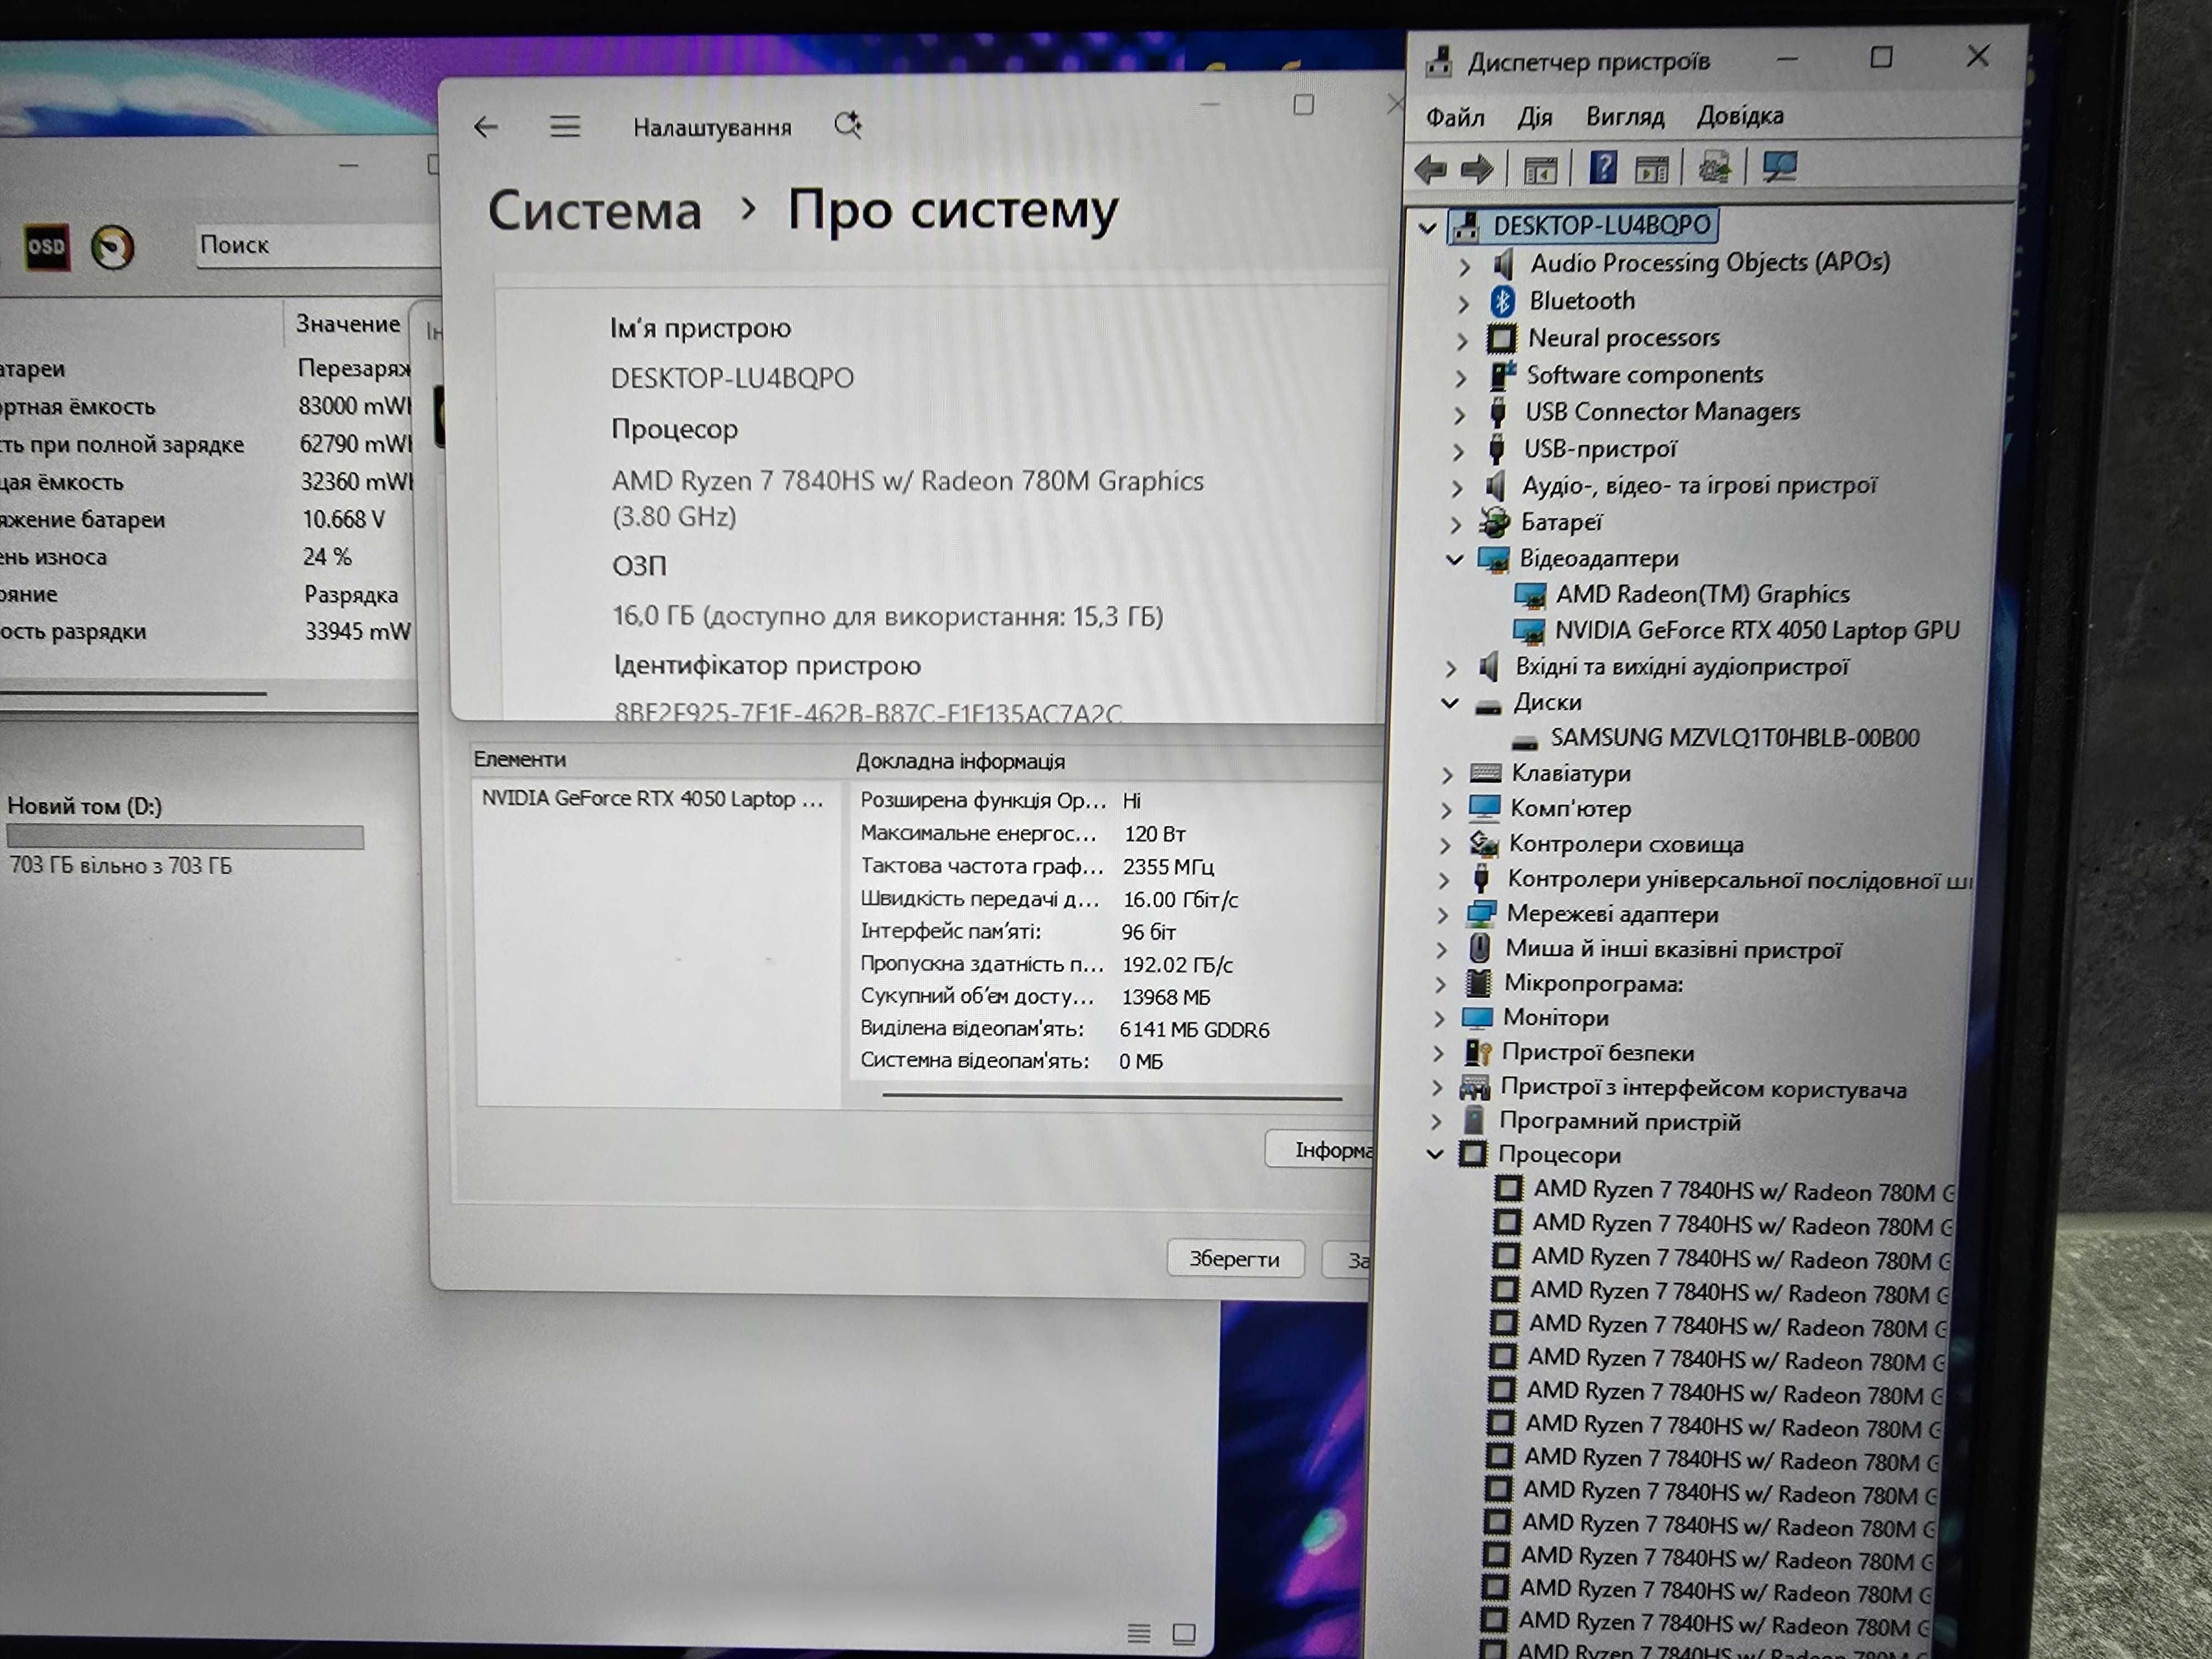Collapse DESKTOP-LU4BQPO root node
The height and width of the screenshot is (1659, 2212).
1428,228
